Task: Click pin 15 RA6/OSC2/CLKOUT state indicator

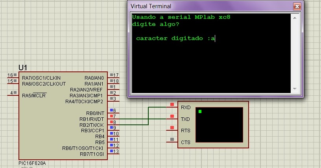Action: [15, 81]
